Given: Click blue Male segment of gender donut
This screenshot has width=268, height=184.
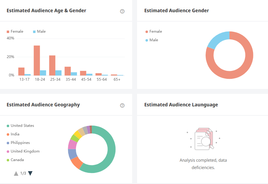Looking at the screenshot, I should pyautogui.click(x=217, y=39).
